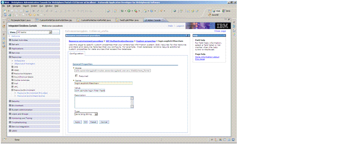Expand the System administration section
This screenshot has height=144, width=337.
point(10,110)
